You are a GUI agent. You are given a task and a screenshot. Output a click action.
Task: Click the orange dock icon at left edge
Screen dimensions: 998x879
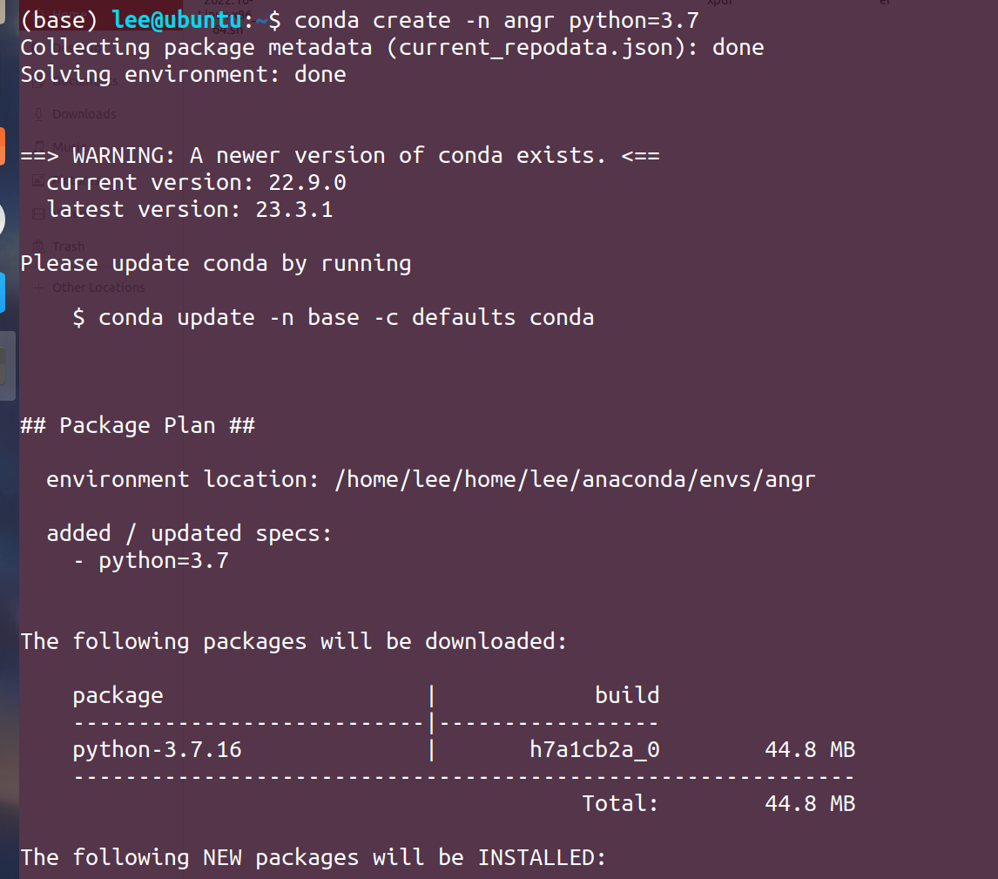3,146
